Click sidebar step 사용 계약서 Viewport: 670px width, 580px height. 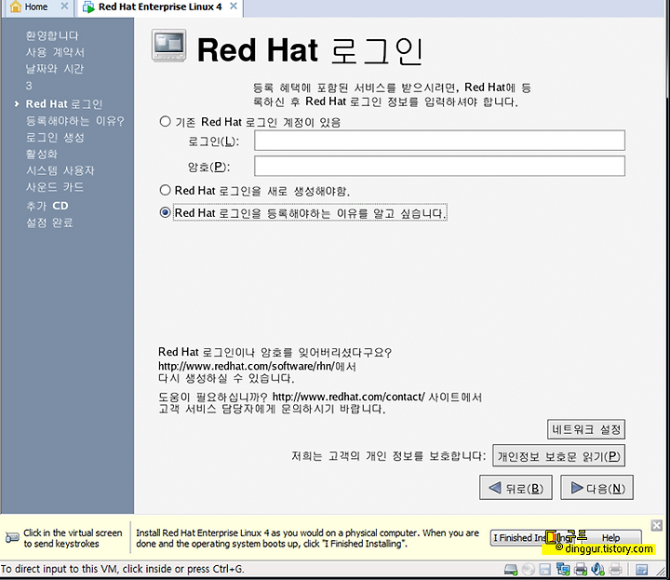[55, 52]
